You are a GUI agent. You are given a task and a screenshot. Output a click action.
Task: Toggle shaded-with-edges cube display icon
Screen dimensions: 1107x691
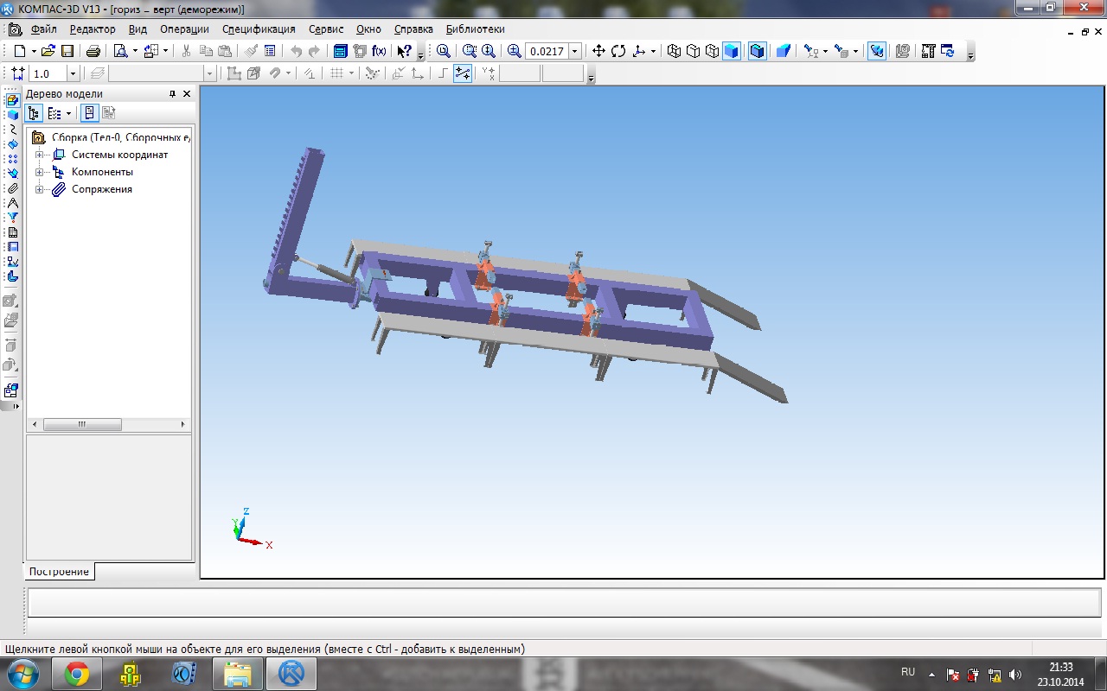[x=758, y=51]
